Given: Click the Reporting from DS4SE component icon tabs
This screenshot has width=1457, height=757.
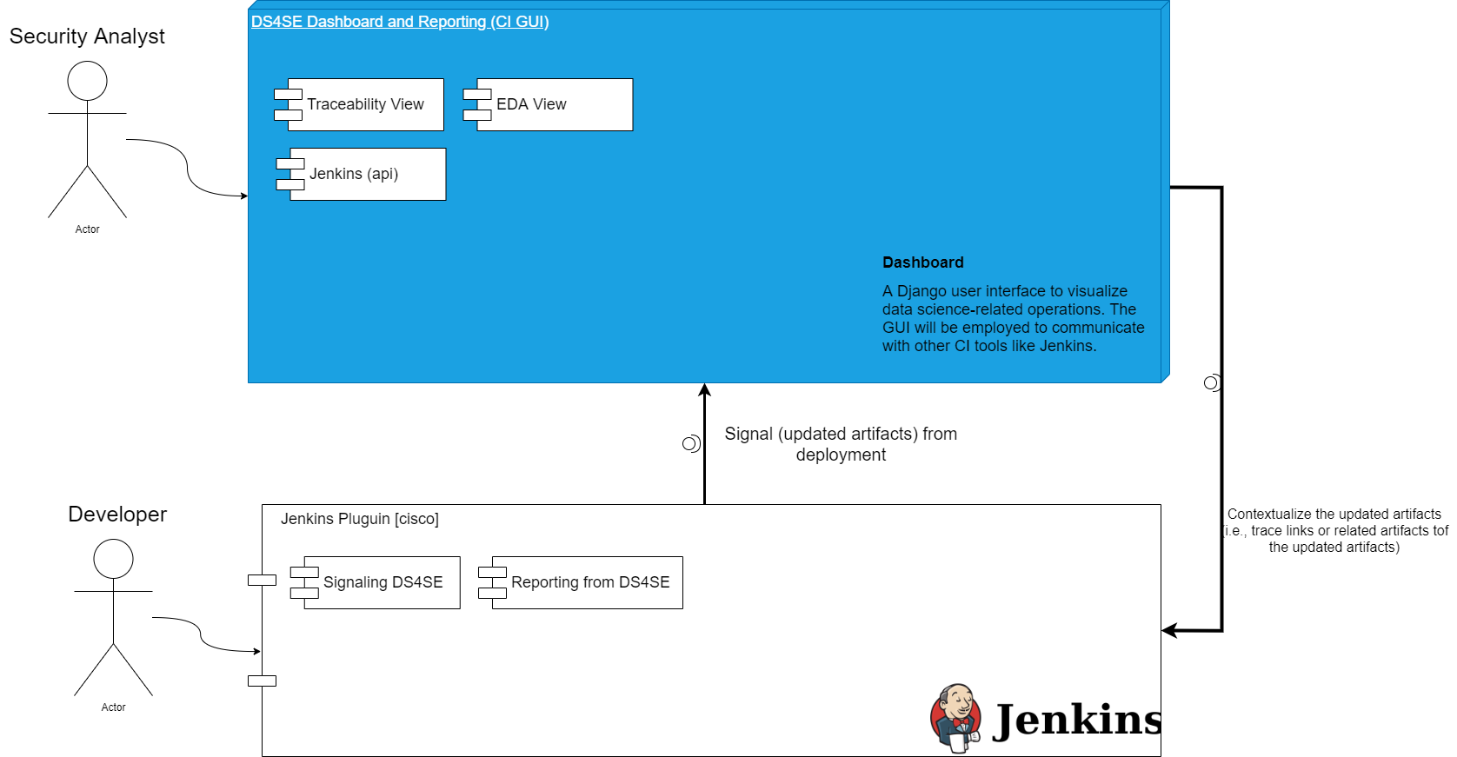Looking at the screenshot, I should click(492, 582).
